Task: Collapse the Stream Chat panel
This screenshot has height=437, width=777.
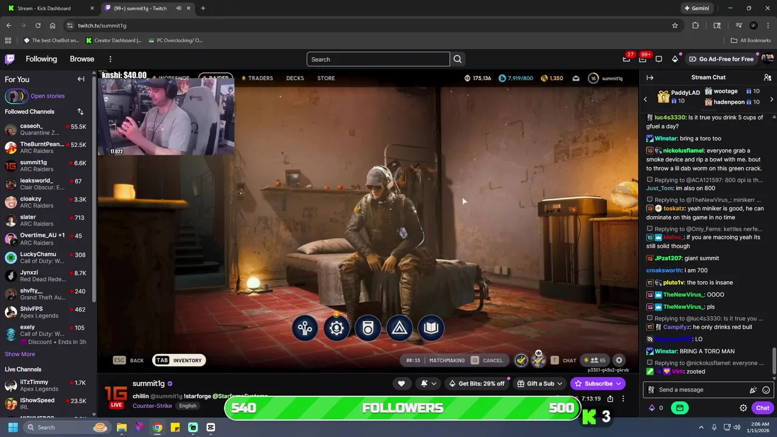Action: [650, 78]
